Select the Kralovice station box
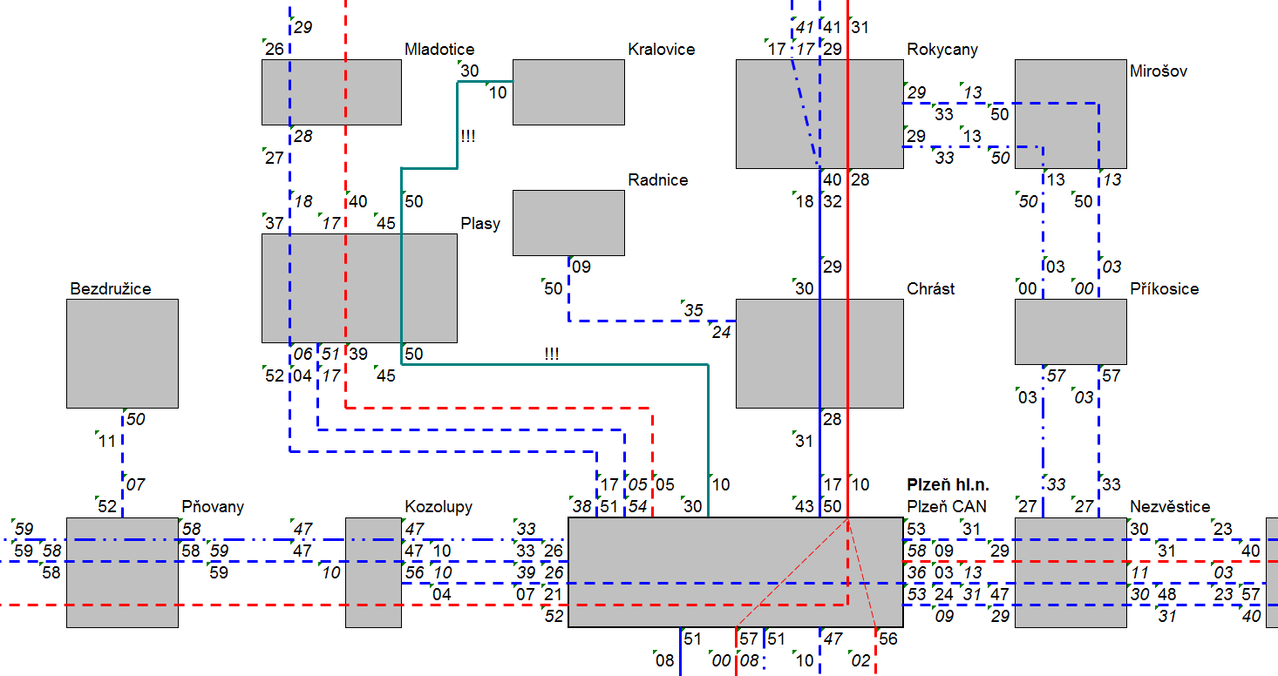The height and width of the screenshot is (676, 1278). [568, 92]
